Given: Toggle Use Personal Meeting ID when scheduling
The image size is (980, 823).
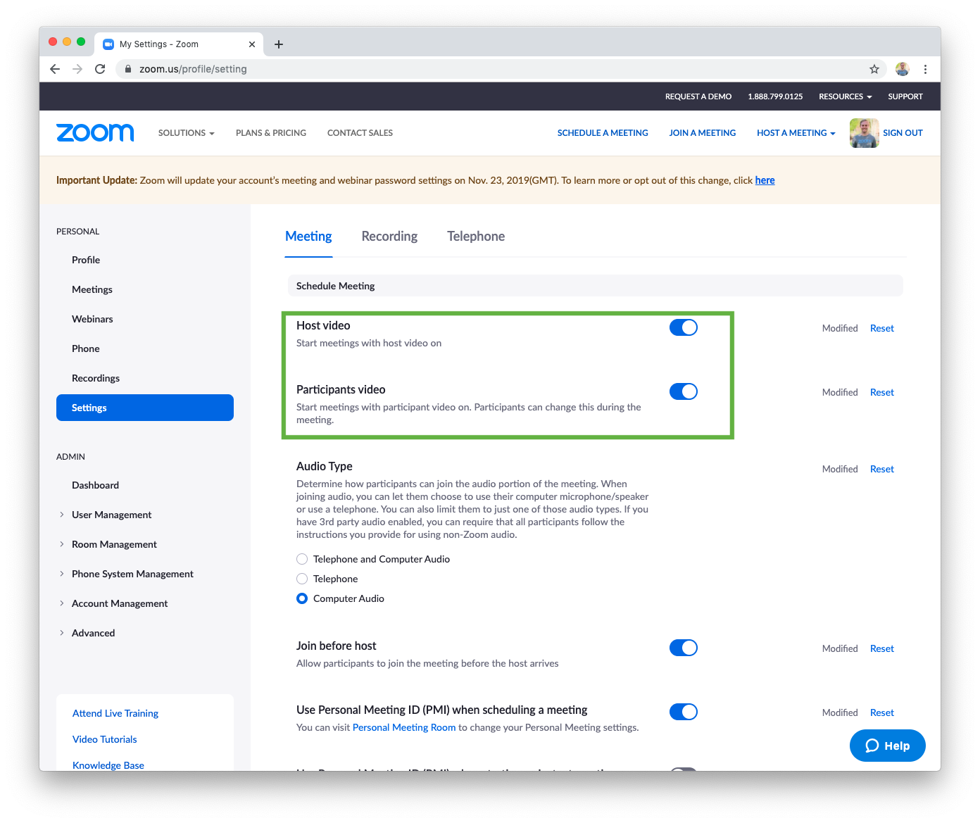Looking at the screenshot, I should pos(684,712).
